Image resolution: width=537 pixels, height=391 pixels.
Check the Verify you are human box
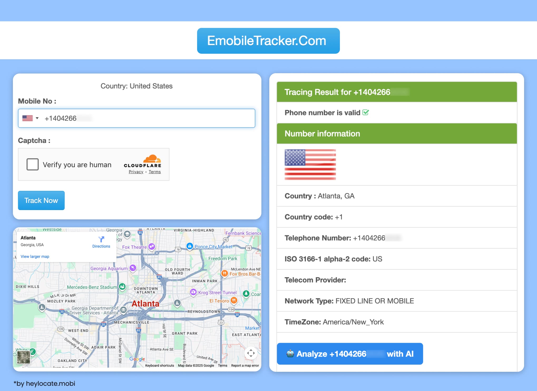coord(32,164)
